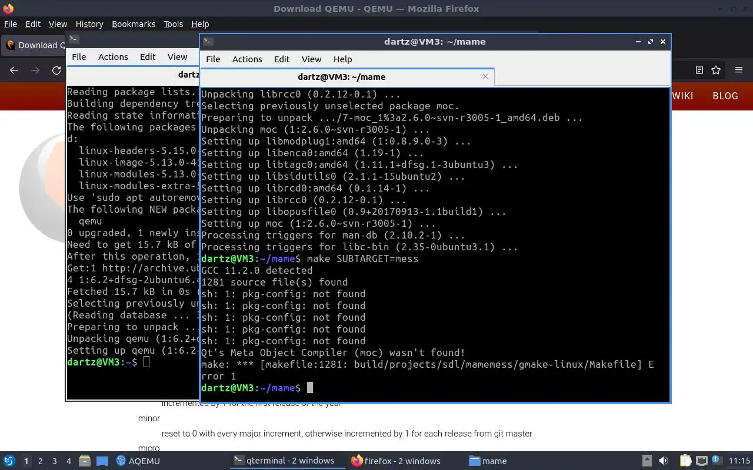Viewport: 753px width, 470px height.
Task: Switch to virtual desktop 4
Action: coord(68,461)
